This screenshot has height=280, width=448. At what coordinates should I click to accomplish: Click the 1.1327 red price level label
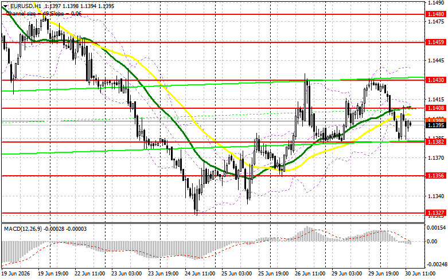pos(436,212)
